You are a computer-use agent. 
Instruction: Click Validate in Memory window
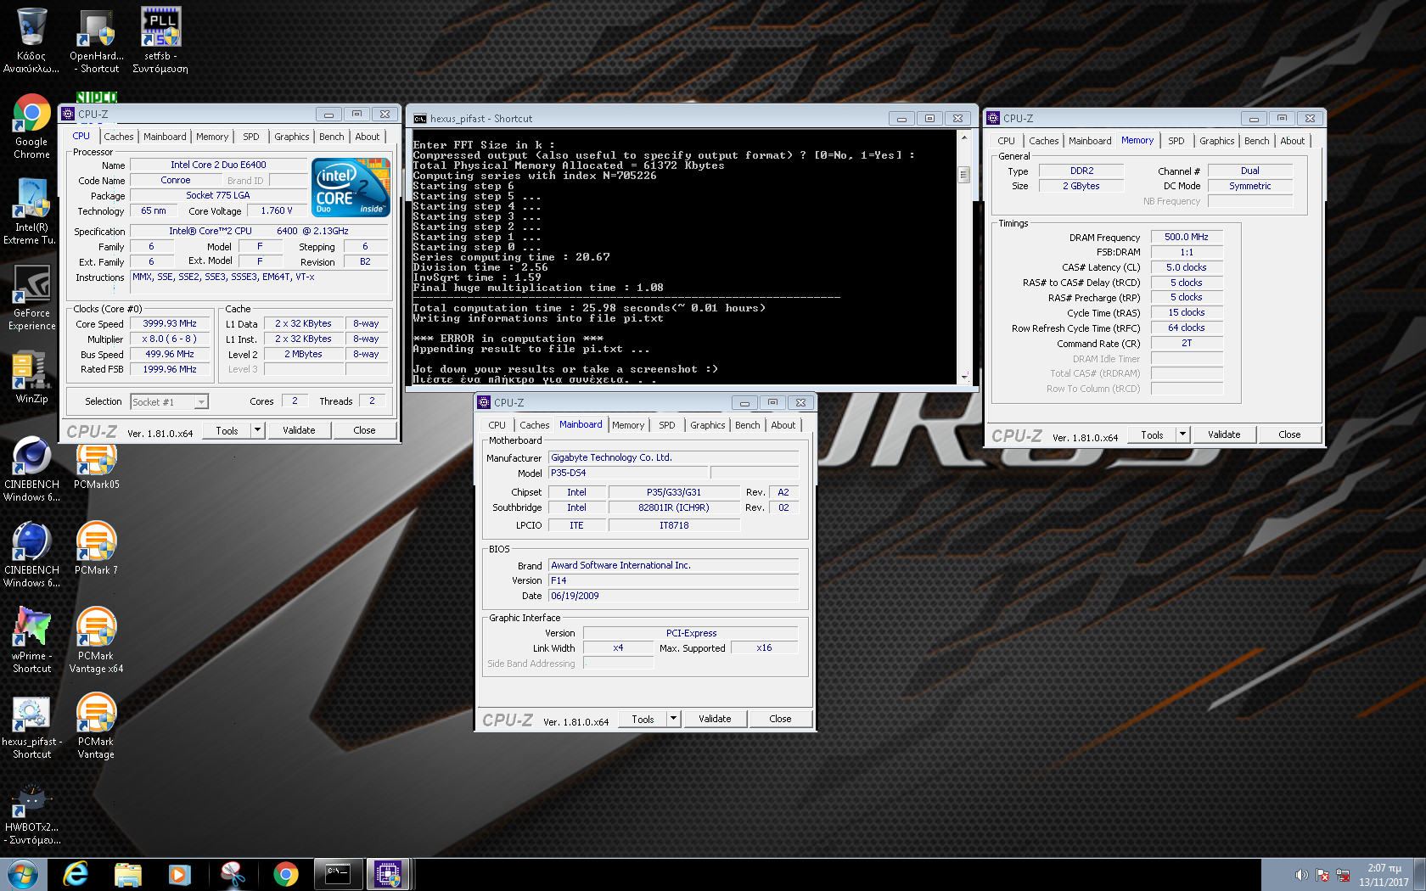[1224, 434]
